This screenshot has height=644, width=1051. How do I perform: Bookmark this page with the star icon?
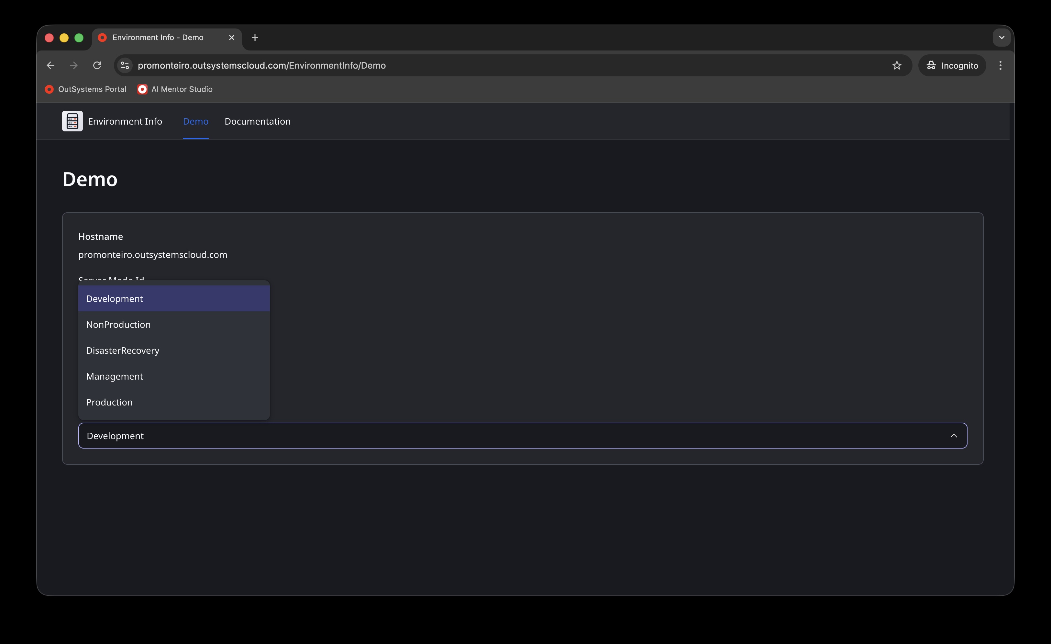[x=897, y=65]
